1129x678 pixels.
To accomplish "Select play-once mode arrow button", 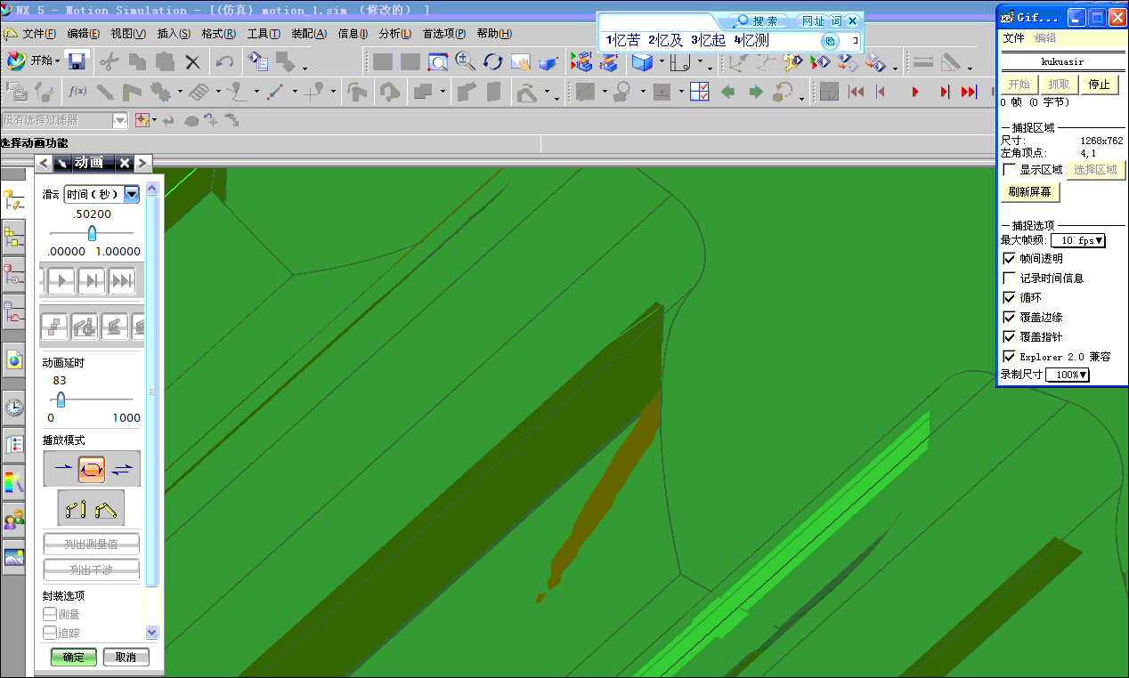I will (61, 467).
